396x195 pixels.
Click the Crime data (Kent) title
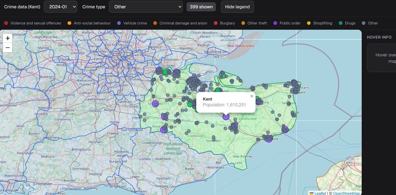pos(22,7)
